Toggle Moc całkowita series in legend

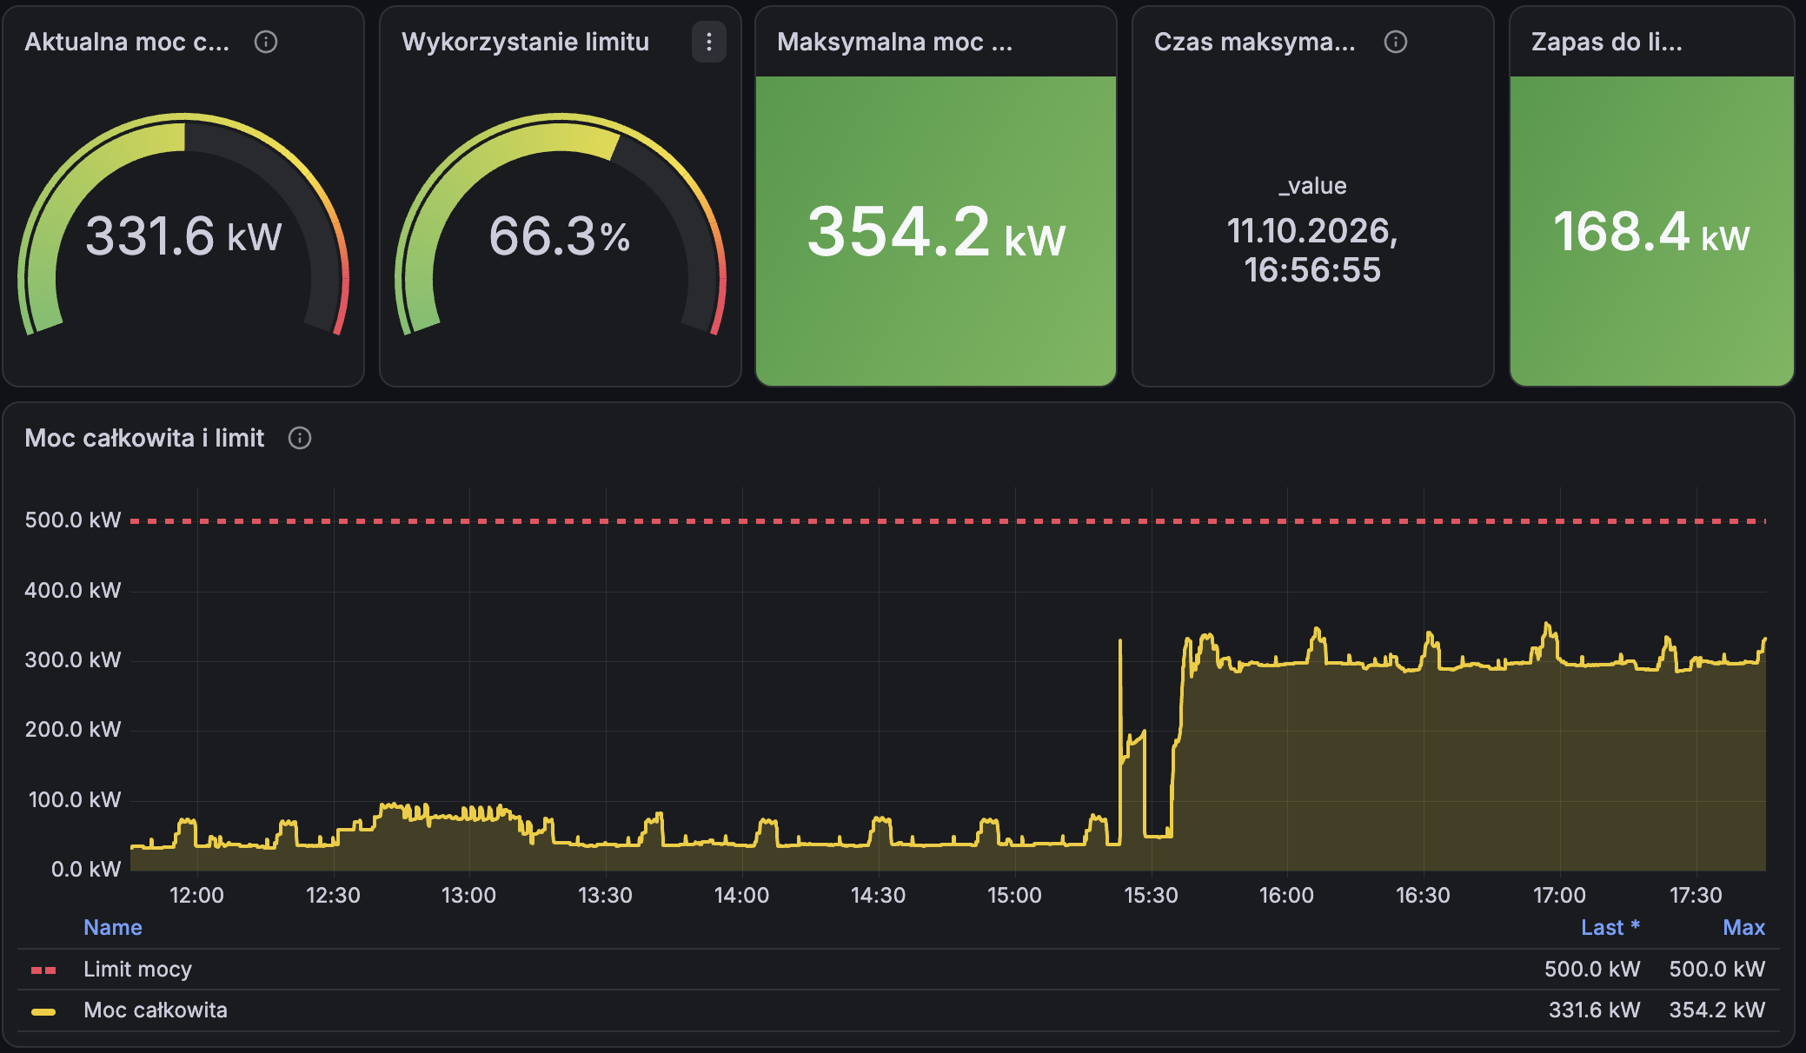click(x=156, y=1010)
